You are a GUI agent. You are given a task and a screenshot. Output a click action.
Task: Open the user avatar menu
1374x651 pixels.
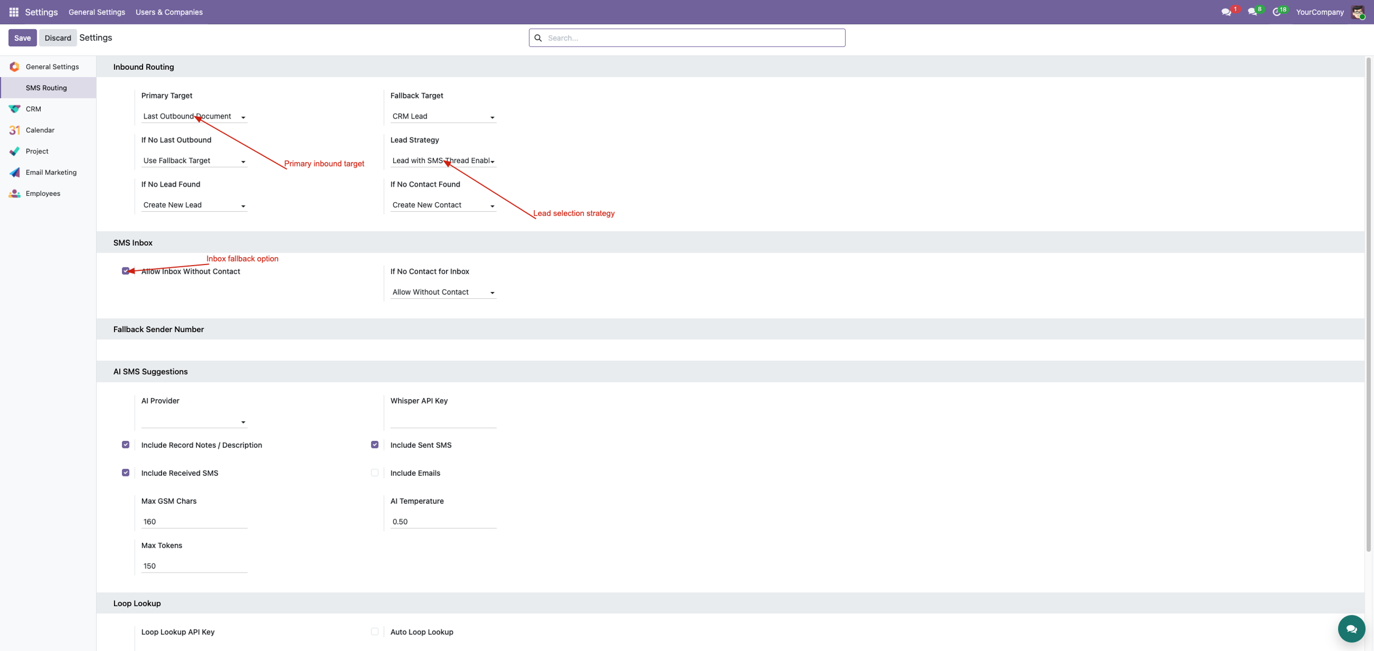[1358, 12]
